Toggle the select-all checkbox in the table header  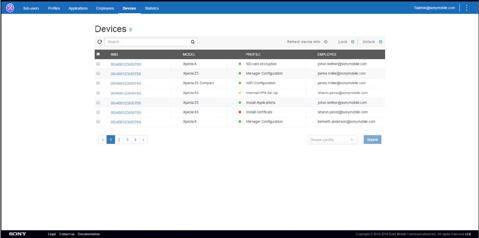98,54
